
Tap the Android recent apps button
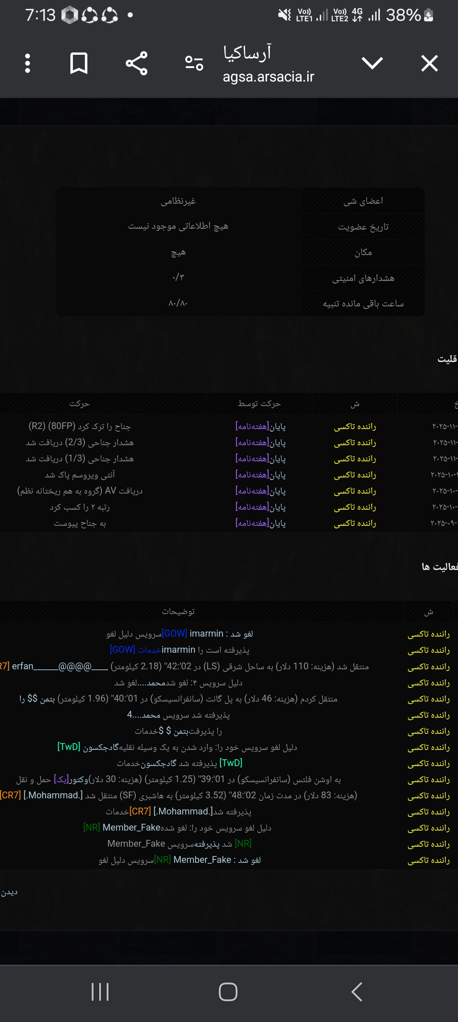[x=100, y=992]
